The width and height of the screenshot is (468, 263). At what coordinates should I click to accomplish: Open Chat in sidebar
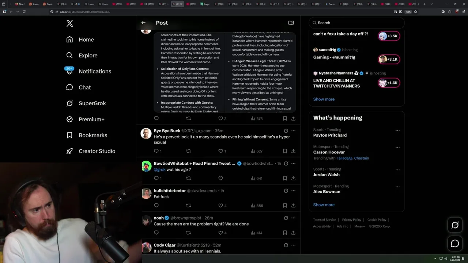click(x=78, y=87)
